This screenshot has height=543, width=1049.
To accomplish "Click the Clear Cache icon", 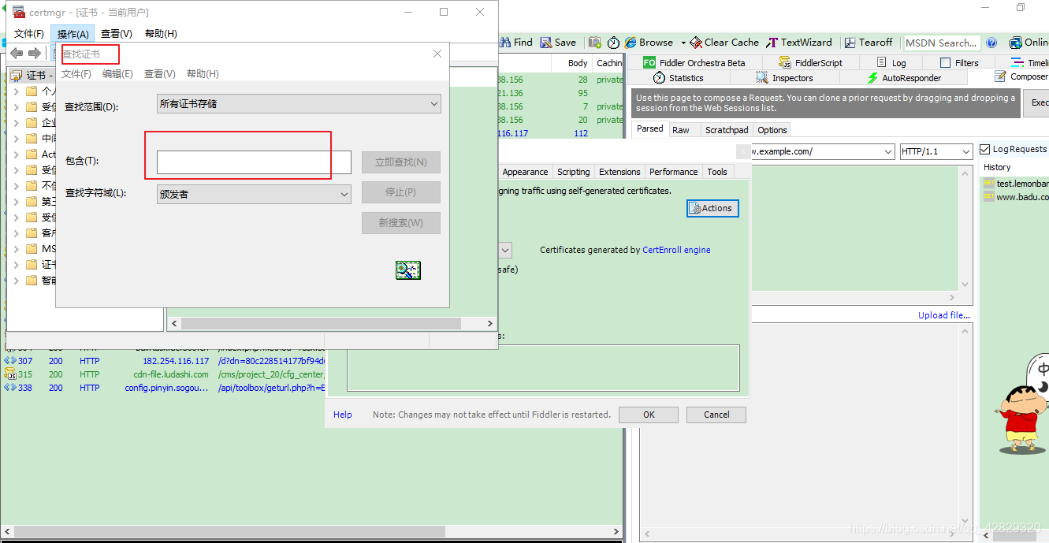I will [696, 43].
